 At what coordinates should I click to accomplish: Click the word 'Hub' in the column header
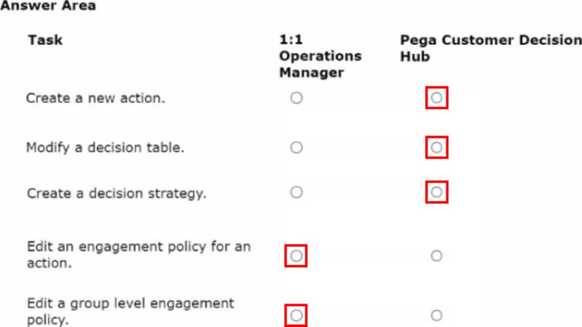pyautogui.click(x=415, y=57)
